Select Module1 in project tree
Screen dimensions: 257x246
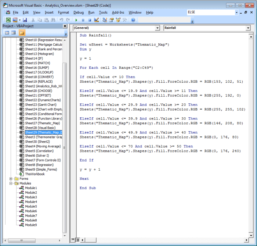coord(31,188)
